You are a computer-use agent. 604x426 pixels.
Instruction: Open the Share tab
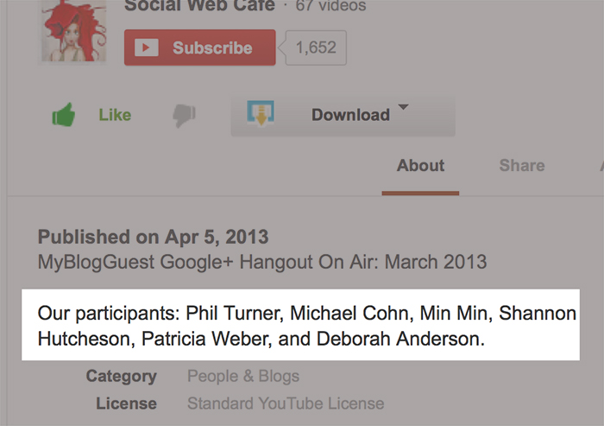(522, 166)
